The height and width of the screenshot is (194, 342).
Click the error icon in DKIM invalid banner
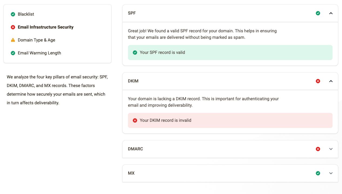click(x=135, y=120)
